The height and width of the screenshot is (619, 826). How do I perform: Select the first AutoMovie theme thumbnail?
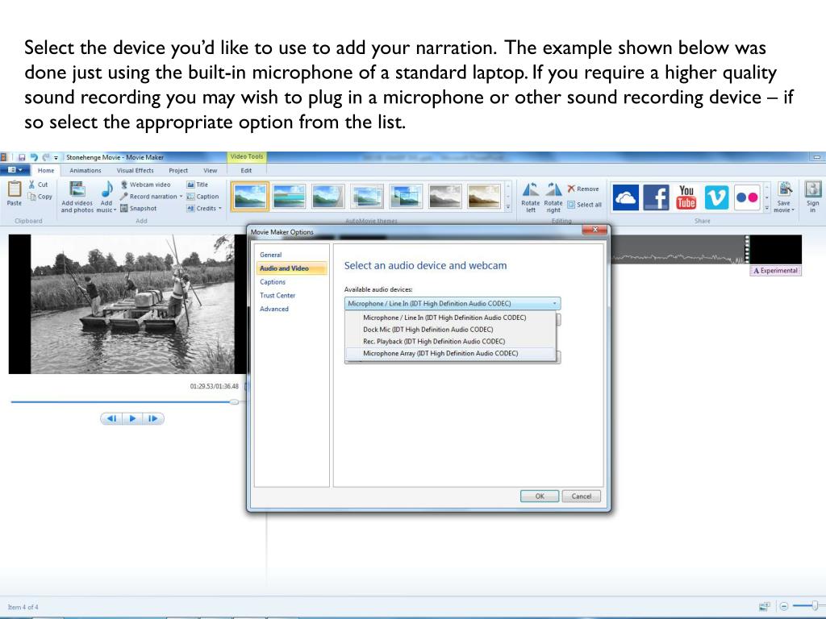(250, 197)
